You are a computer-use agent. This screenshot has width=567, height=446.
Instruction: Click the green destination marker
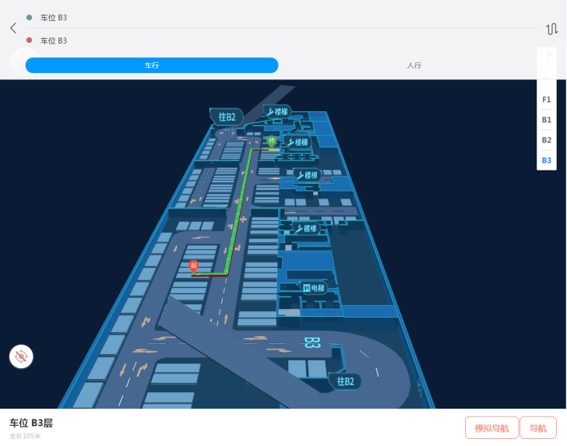pos(271,141)
